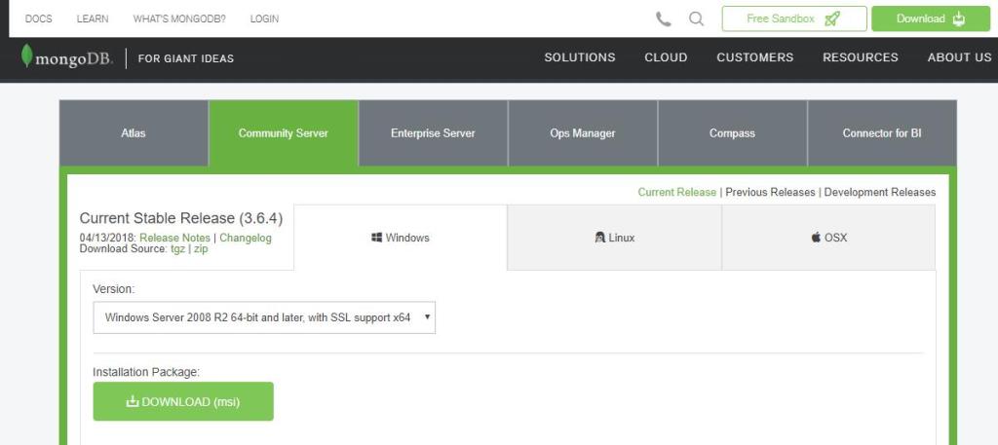The width and height of the screenshot is (998, 445).
Task: Show Previous Releases
Action: 770,192
